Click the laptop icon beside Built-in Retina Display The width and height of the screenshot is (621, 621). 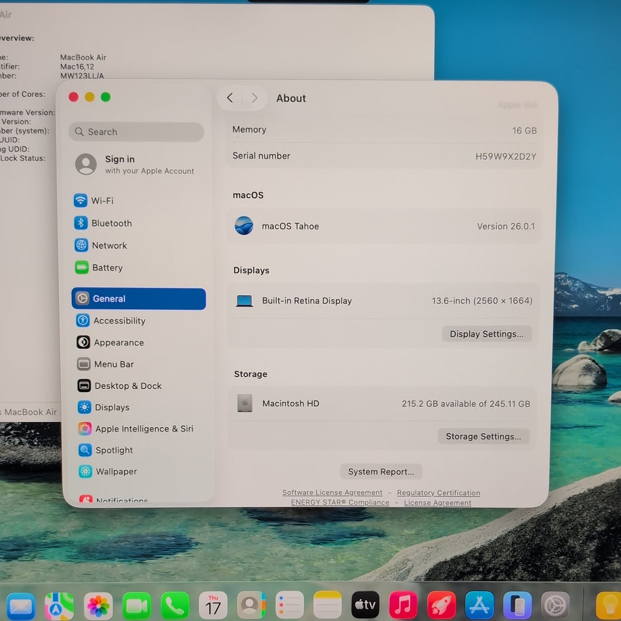click(x=244, y=301)
